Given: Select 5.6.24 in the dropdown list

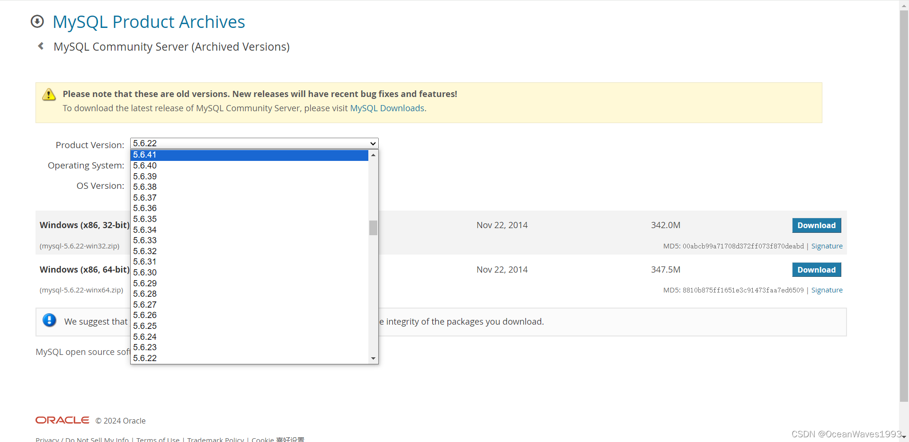Looking at the screenshot, I should pyautogui.click(x=250, y=337).
